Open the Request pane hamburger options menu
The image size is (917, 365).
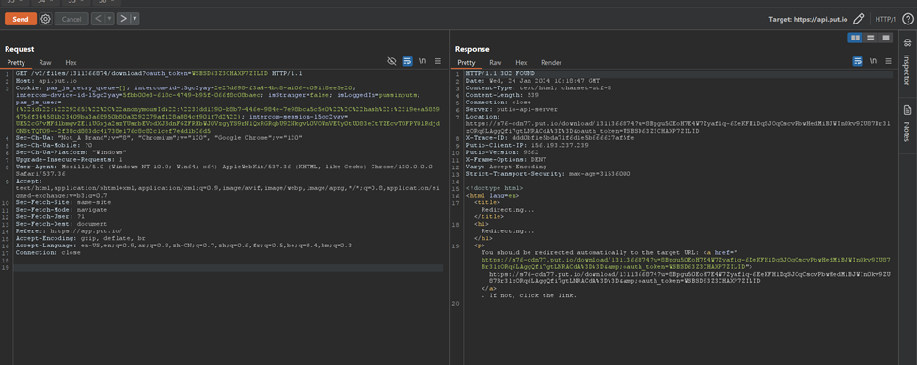[x=438, y=61]
